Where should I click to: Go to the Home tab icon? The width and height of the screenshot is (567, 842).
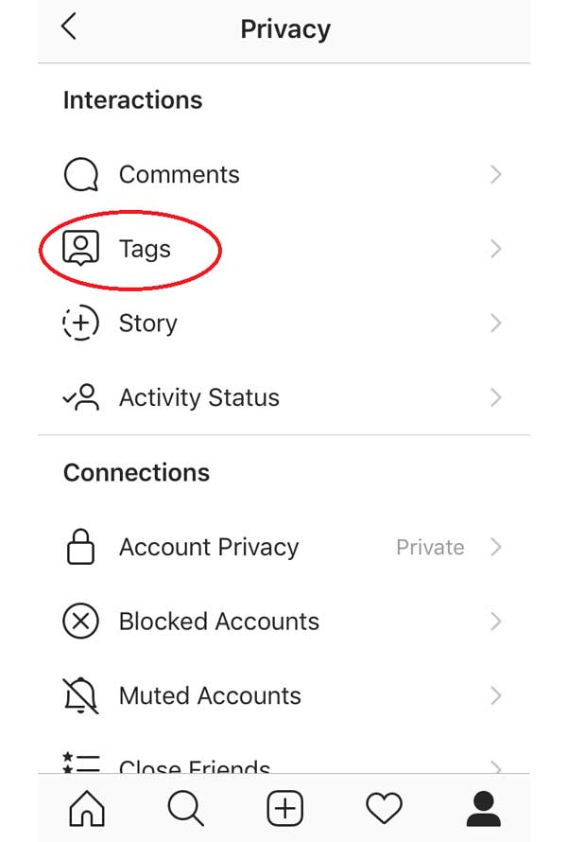click(87, 808)
